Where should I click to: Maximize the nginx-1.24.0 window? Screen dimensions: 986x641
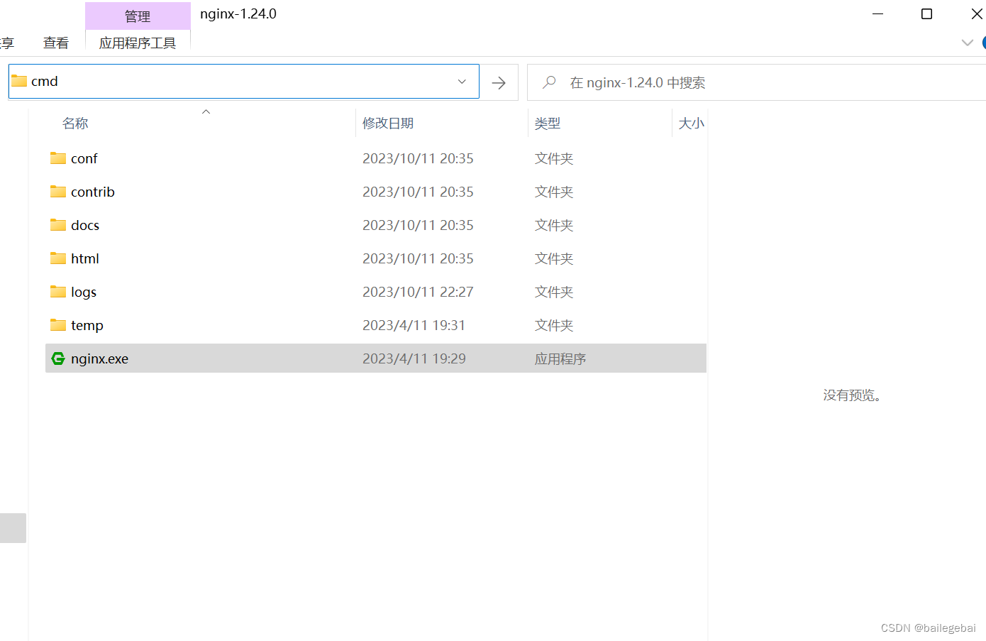[x=926, y=14]
